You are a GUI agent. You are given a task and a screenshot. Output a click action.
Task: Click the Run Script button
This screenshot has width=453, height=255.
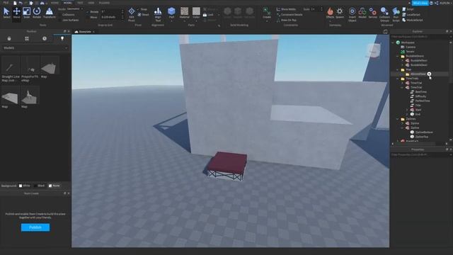tap(396, 14)
